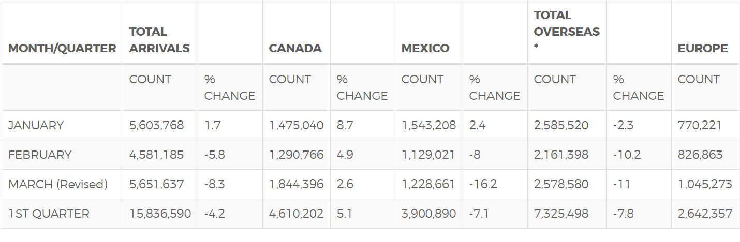Click March Mexico count 1,228,661

click(x=428, y=185)
